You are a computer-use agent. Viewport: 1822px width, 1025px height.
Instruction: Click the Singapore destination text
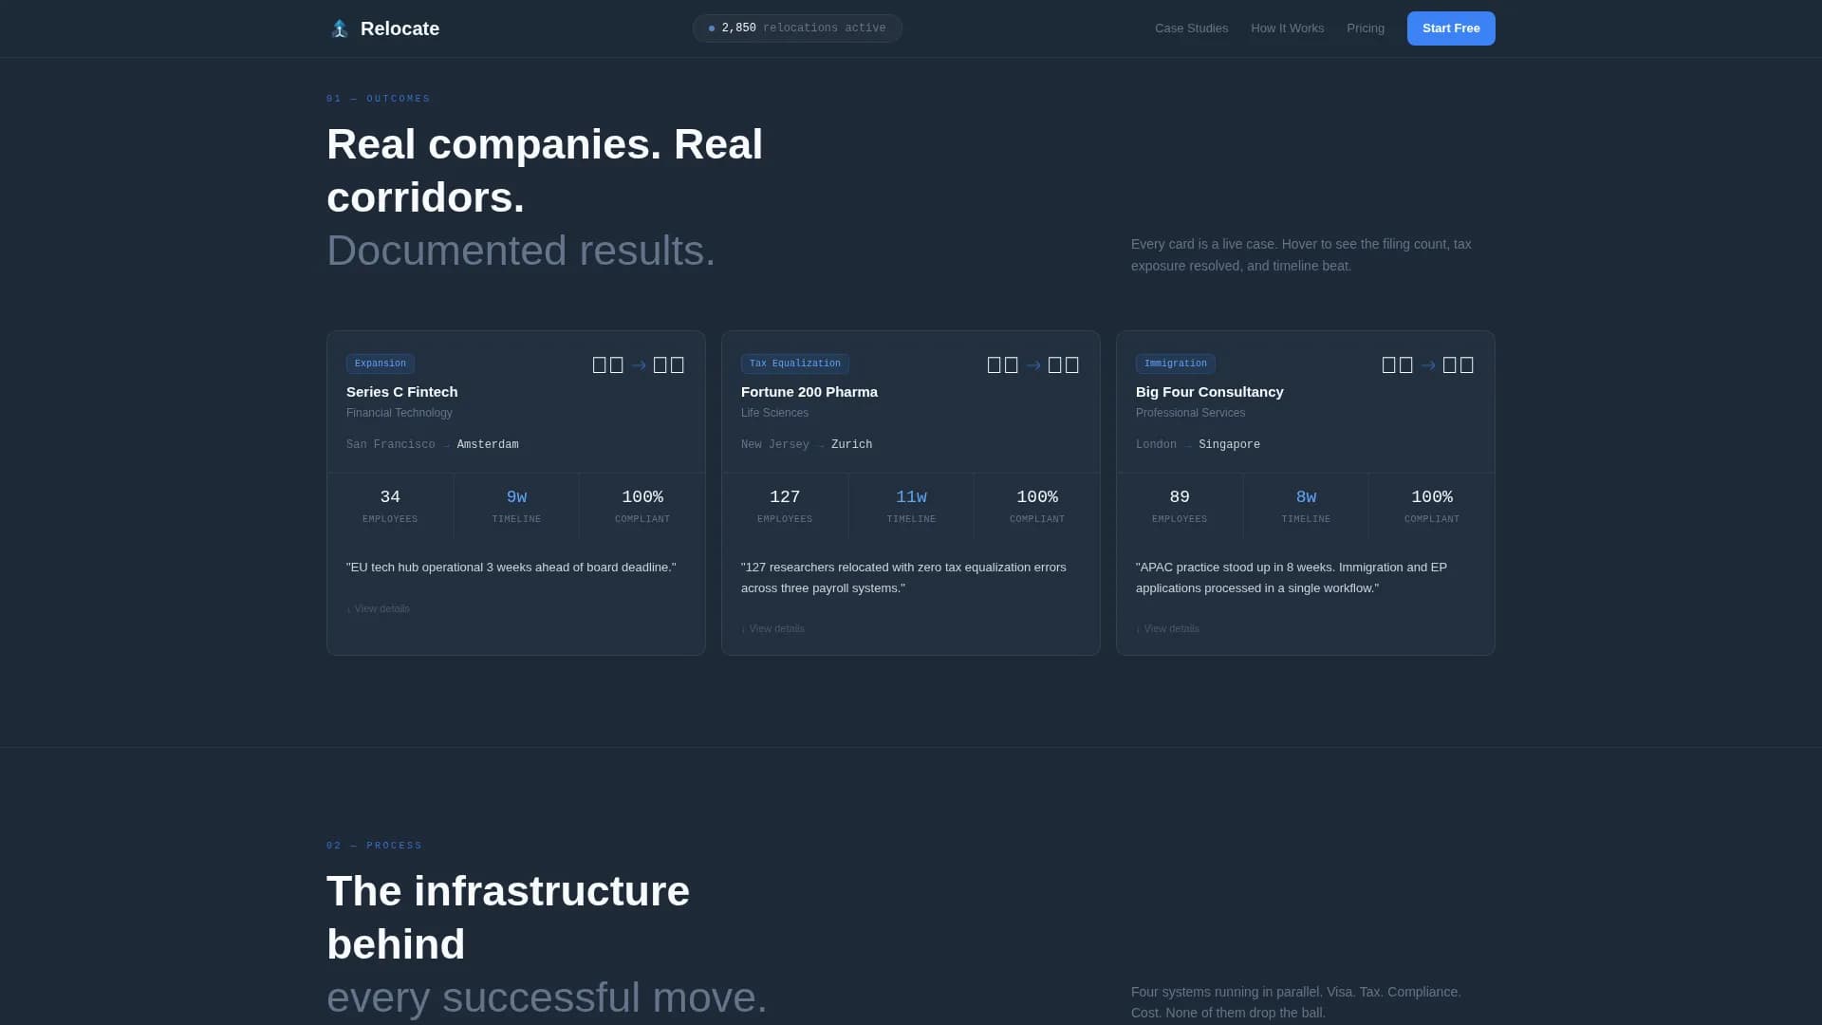pos(1229,445)
